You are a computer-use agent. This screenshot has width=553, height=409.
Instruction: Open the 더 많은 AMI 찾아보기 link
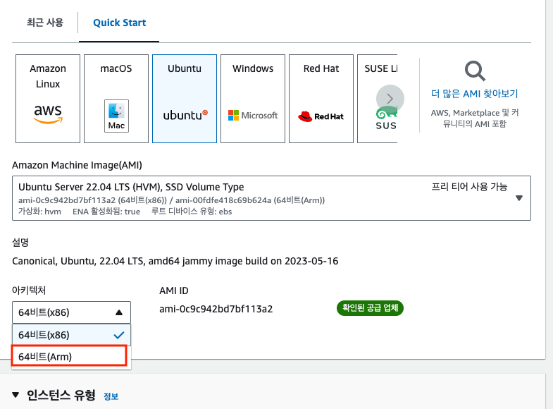point(474,94)
